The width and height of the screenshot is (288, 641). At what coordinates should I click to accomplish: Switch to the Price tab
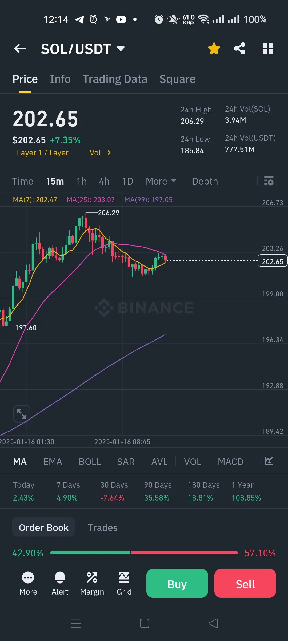[x=25, y=79]
